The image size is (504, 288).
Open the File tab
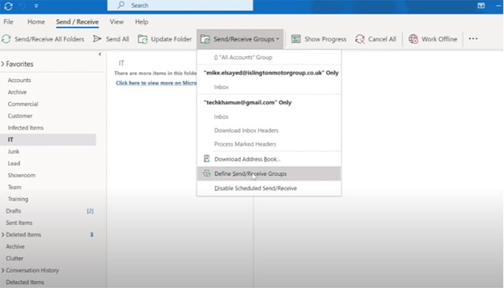pyautogui.click(x=9, y=22)
